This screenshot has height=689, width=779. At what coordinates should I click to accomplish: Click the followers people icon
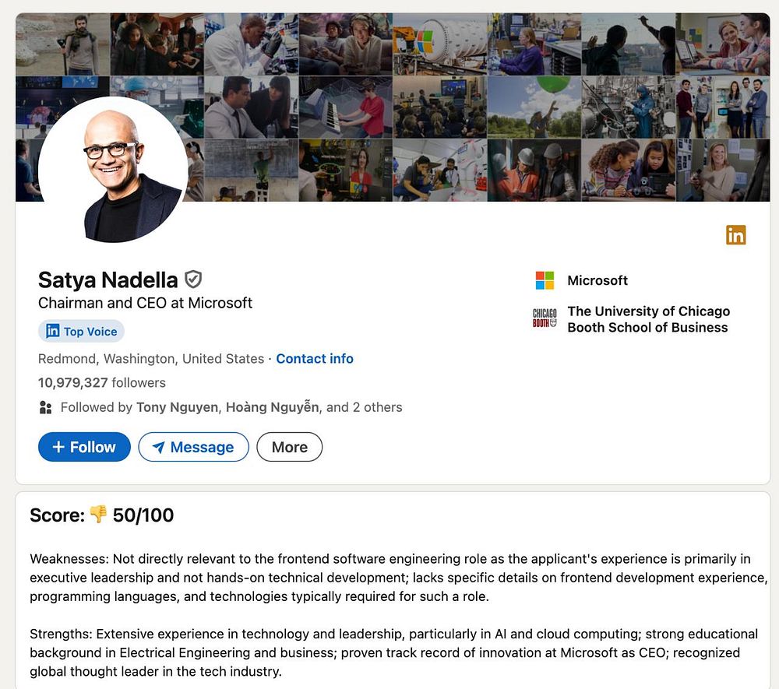[45, 407]
